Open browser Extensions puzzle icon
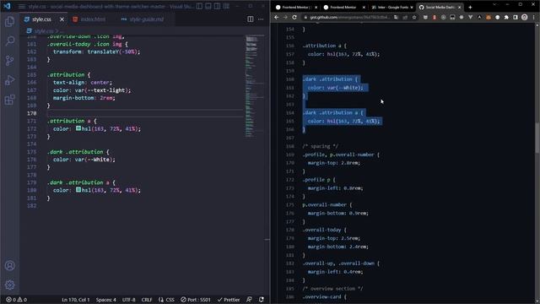 (506, 17)
